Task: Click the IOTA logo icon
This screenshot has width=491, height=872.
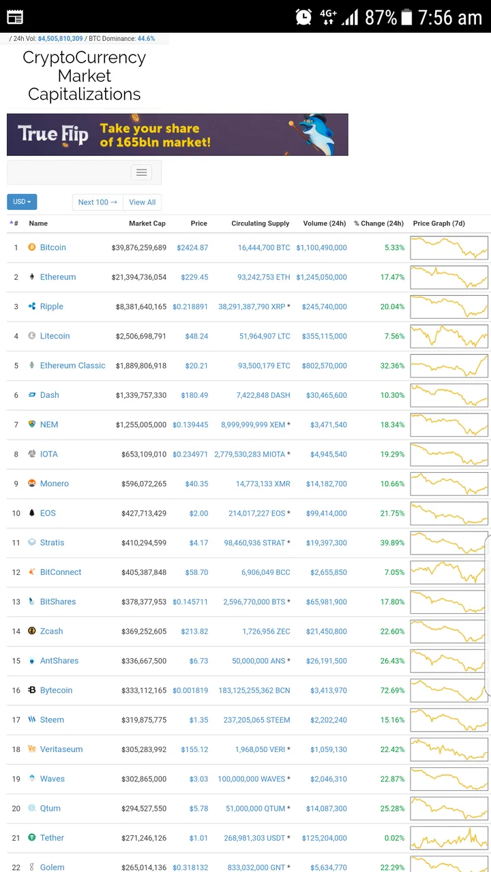Action: (32, 454)
